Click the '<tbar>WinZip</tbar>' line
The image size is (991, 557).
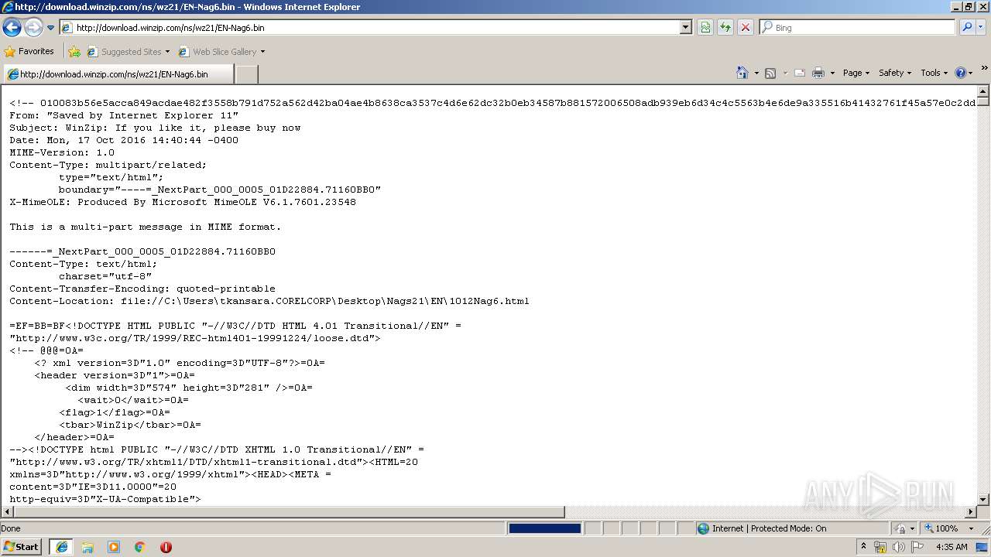point(130,425)
